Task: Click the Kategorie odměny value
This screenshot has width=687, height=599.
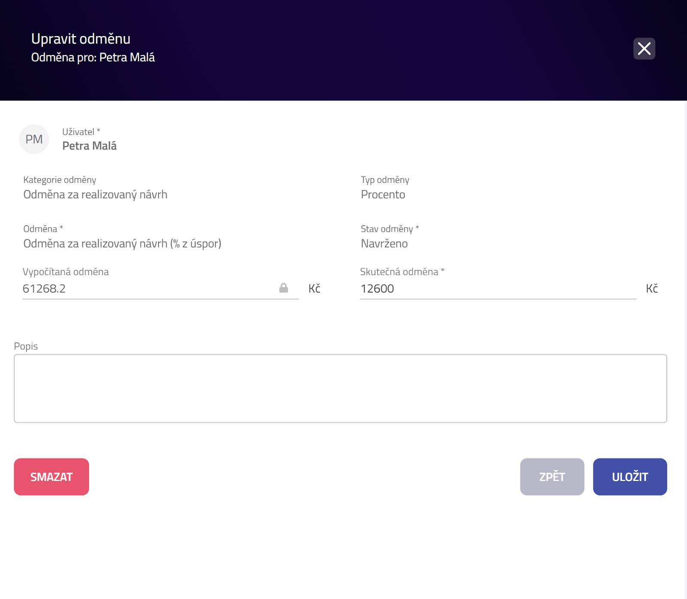Action: 95,195
